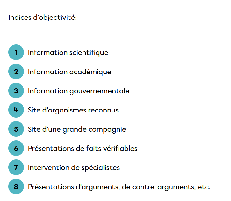
Task: Select the teal circle numbered 4
Action: (x=16, y=110)
